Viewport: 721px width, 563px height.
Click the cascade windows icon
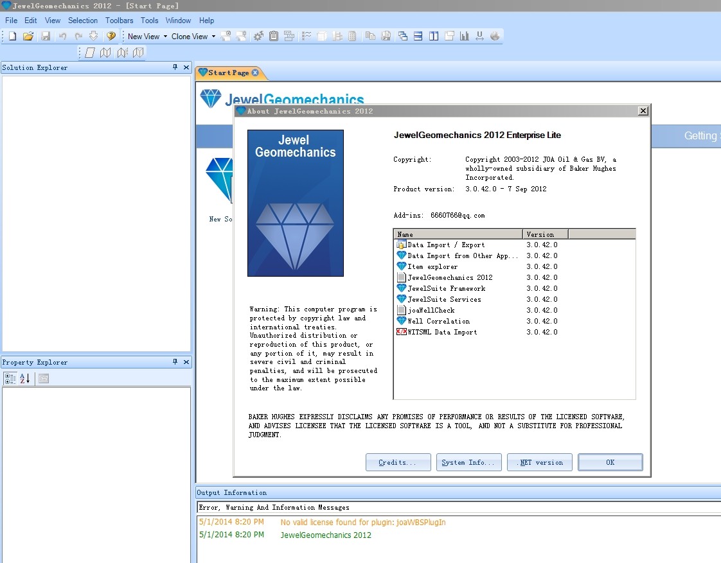(403, 36)
